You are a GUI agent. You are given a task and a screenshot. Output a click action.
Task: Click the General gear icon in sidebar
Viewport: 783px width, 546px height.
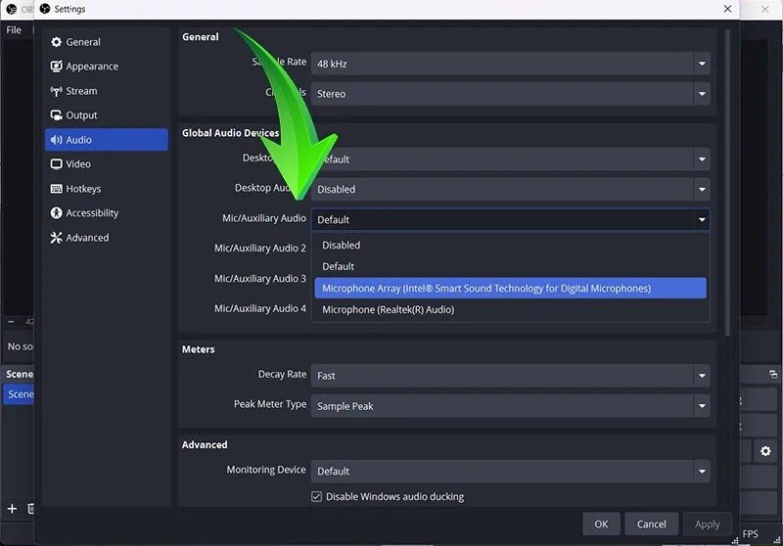pos(57,42)
